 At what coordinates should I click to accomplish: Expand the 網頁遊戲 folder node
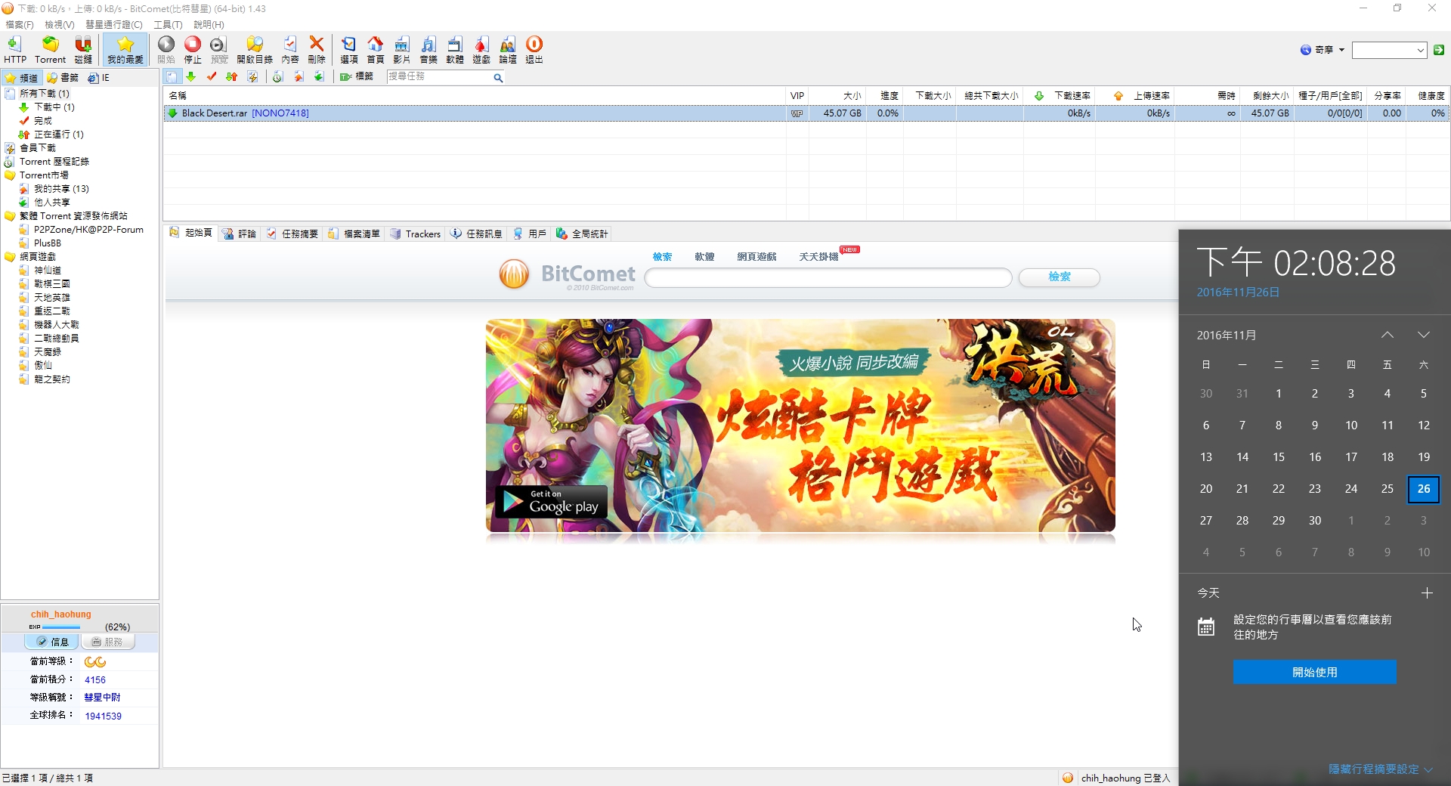pyautogui.click(x=37, y=257)
